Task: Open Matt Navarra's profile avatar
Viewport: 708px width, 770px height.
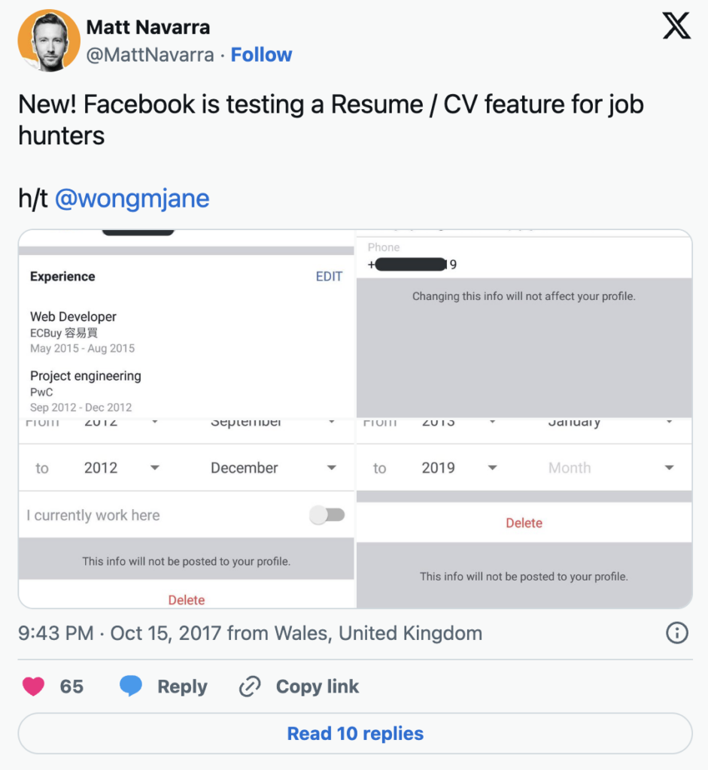Action: pyautogui.click(x=48, y=41)
